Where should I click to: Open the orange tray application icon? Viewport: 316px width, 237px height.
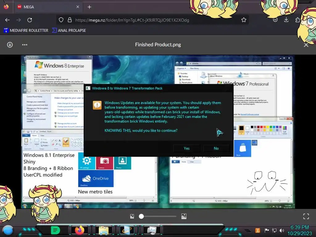coord(258,230)
